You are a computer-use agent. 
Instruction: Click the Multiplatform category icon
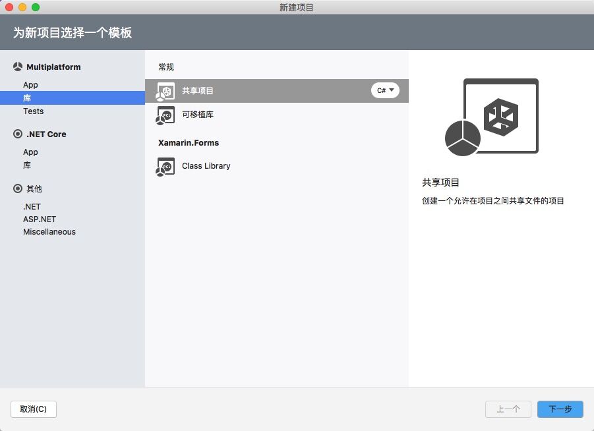pyautogui.click(x=17, y=67)
